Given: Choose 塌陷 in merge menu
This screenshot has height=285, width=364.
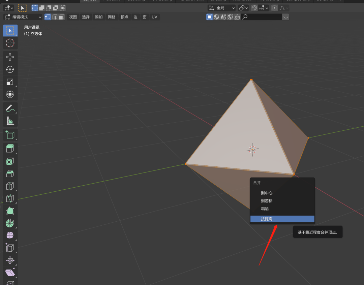Looking at the screenshot, I should tap(282, 209).
